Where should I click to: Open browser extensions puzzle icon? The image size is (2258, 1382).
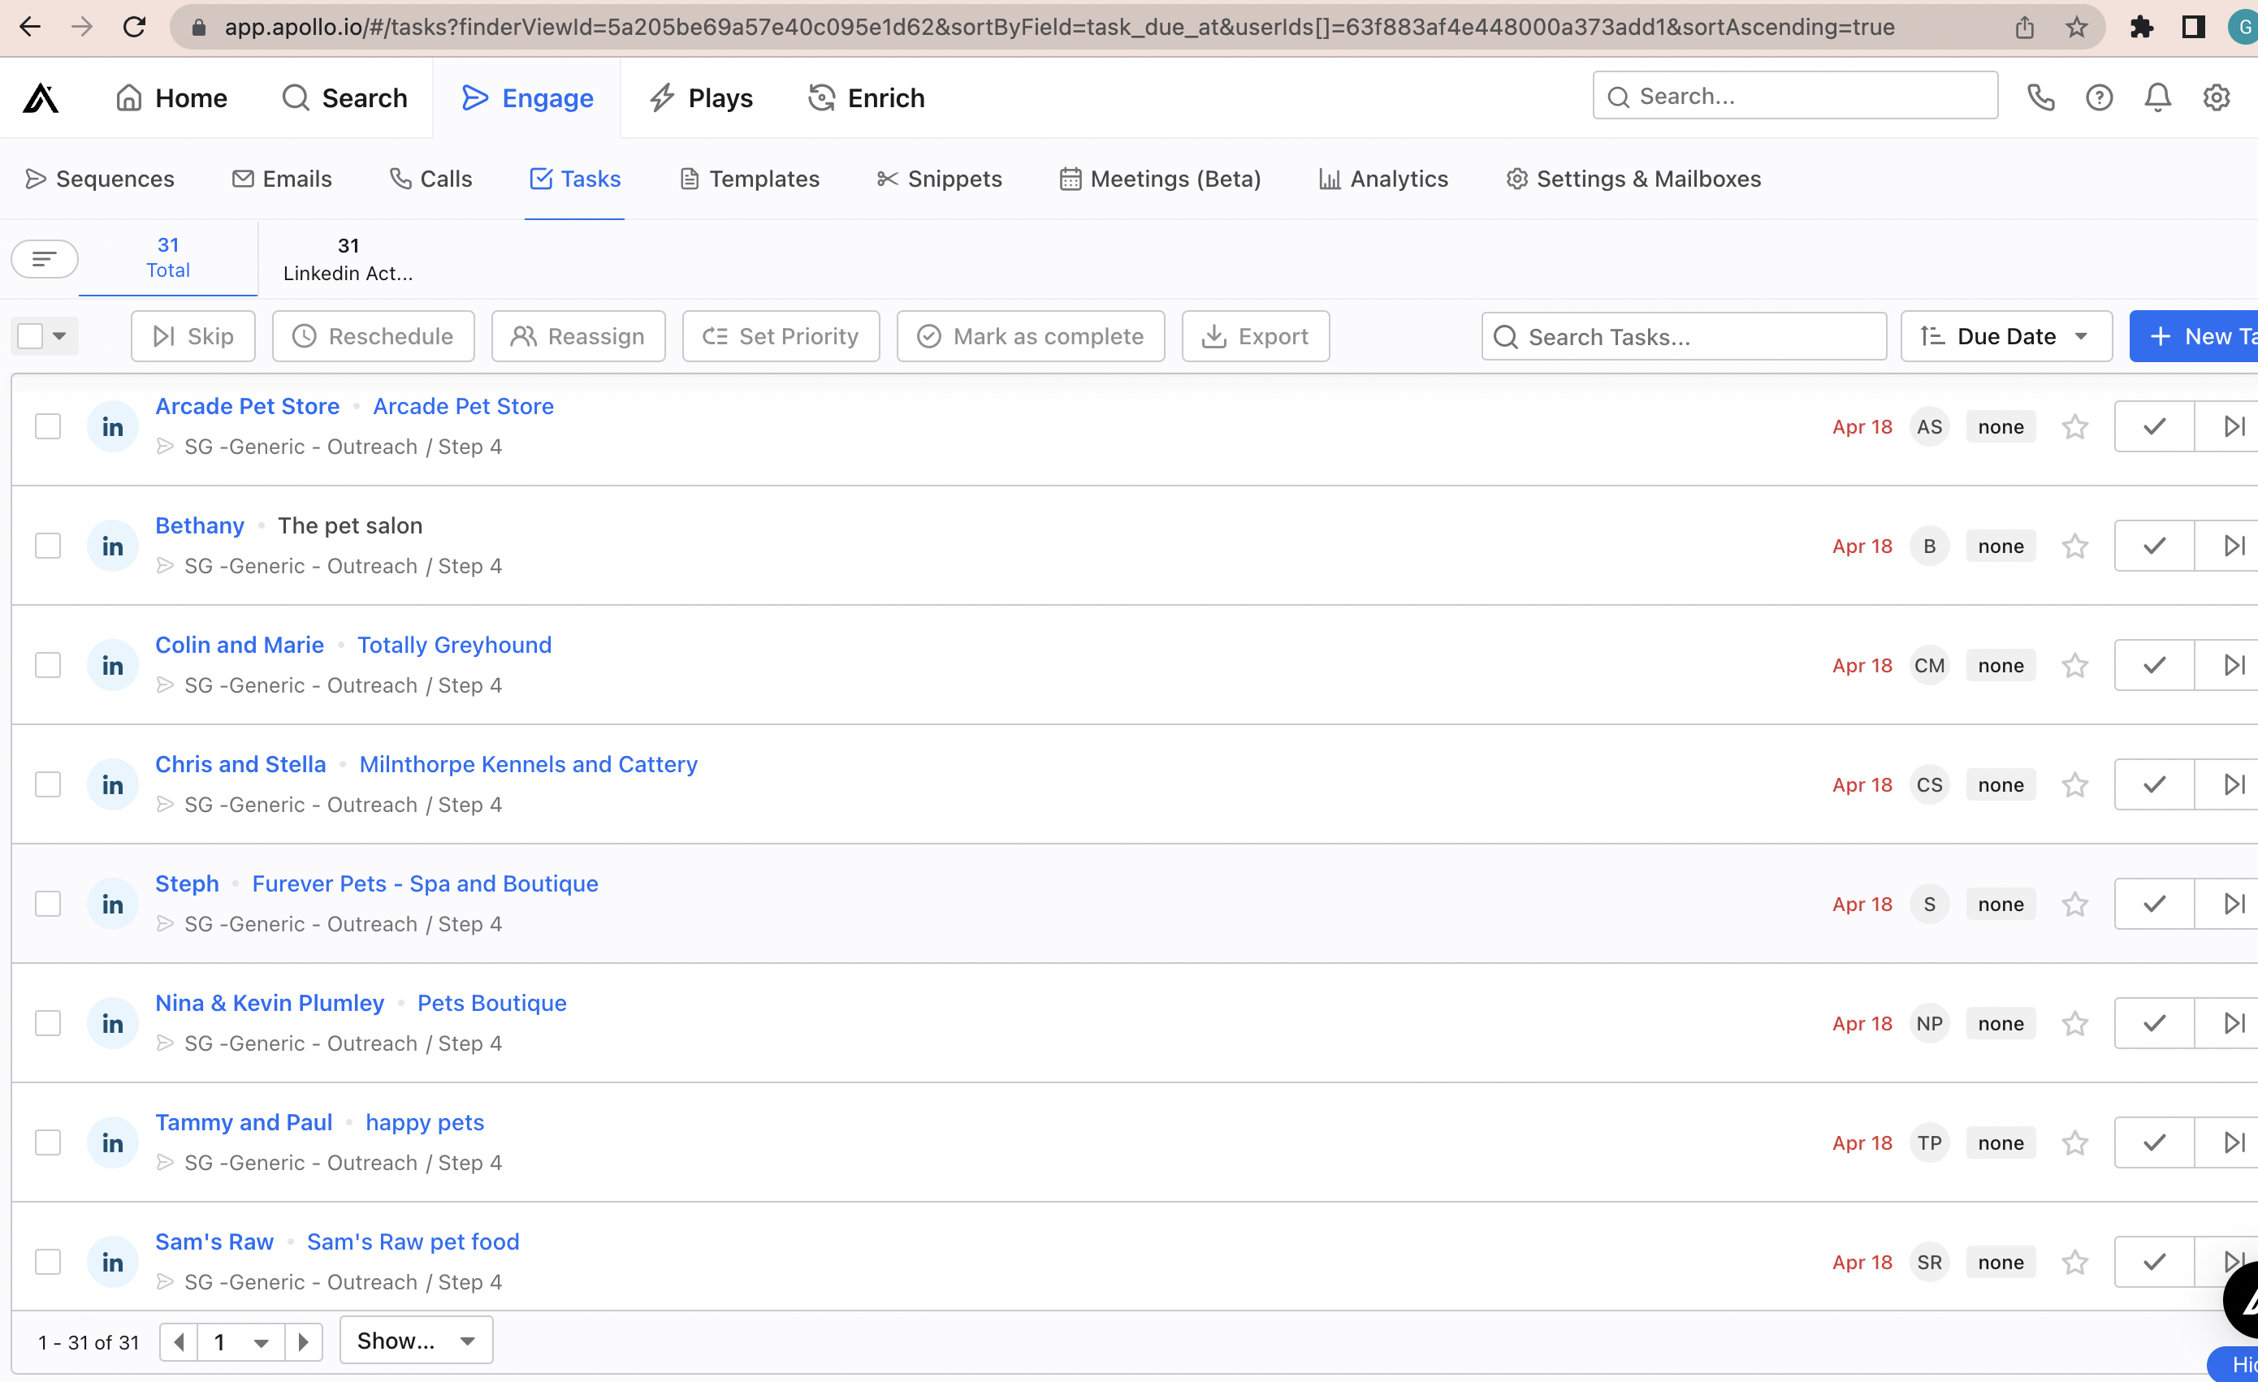tap(2142, 28)
